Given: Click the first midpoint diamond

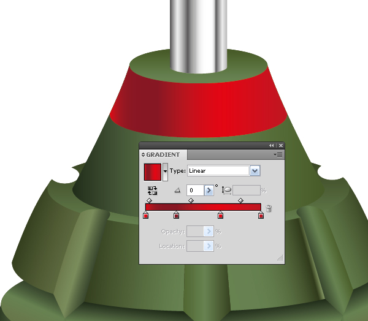Looking at the screenshot, I should pyautogui.click(x=149, y=200).
